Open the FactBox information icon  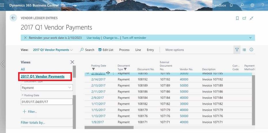(251, 50)
